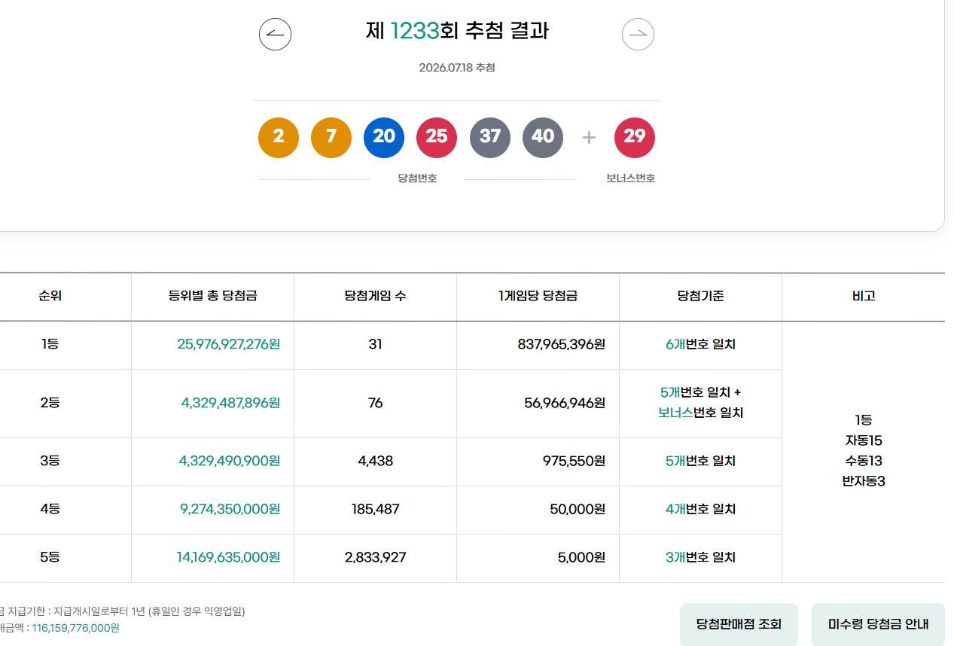Click the 1게임당 당첨금 column header

click(x=538, y=297)
